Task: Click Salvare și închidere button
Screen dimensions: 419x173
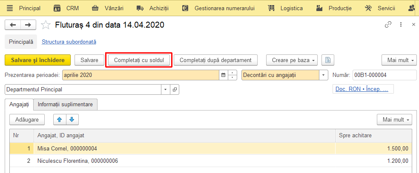Action: coord(37,60)
